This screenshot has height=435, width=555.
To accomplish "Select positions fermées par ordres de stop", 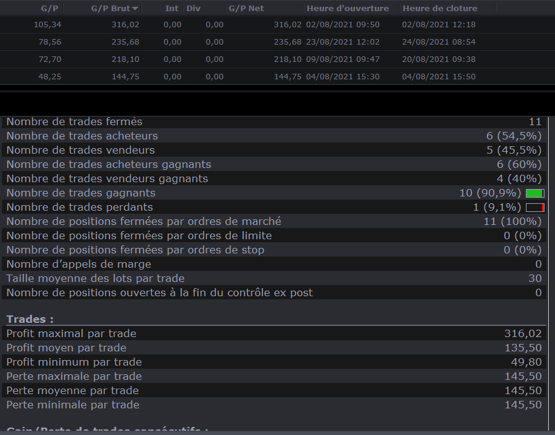I will [x=274, y=250].
